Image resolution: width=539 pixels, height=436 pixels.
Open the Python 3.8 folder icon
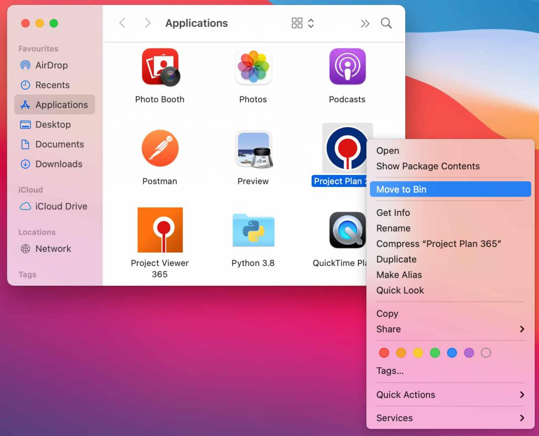(253, 230)
